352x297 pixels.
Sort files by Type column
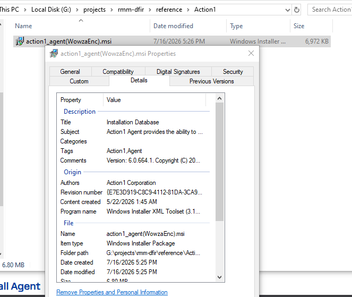coord(236,26)
